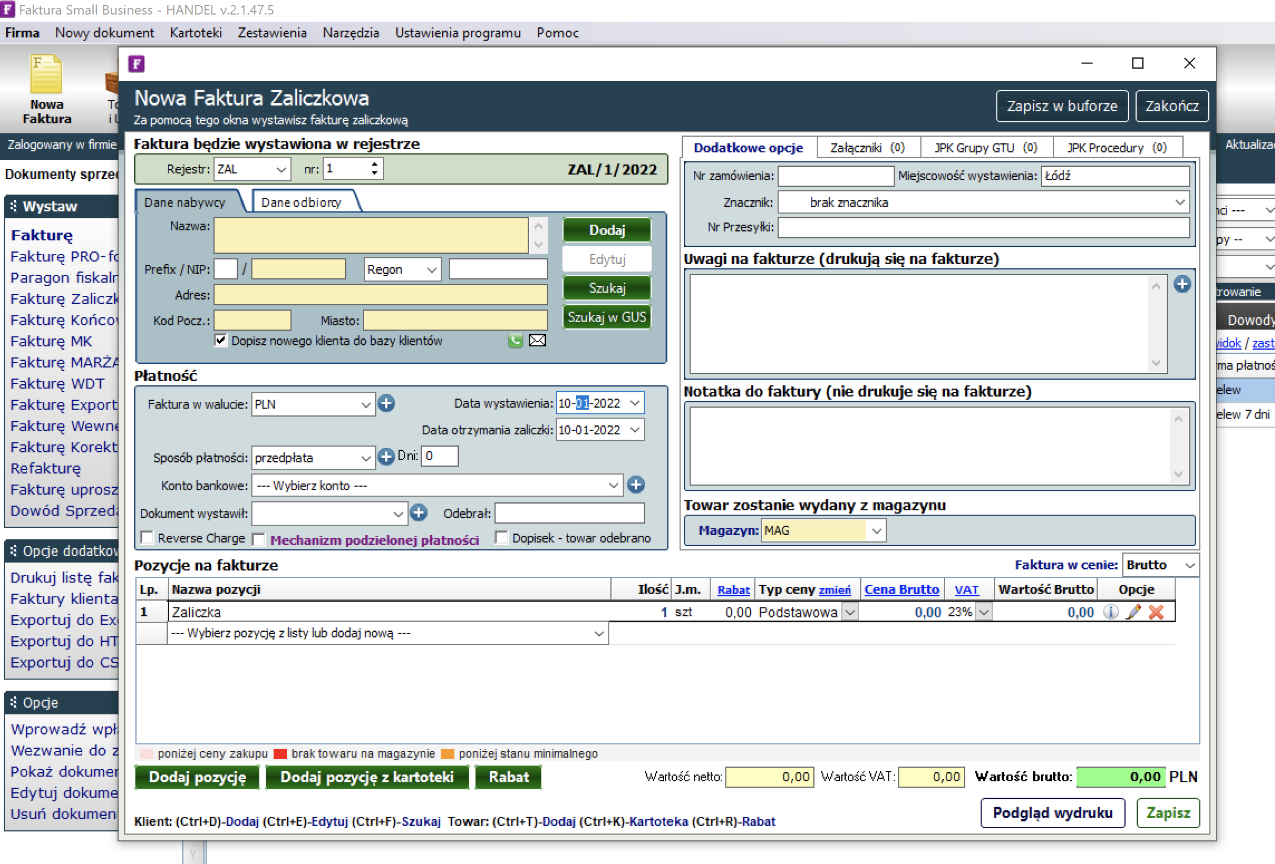This screenshot has width=1275, height=864.
Task: Click the zmień link in Typ ceny
Action: click(x=834, y=590)
